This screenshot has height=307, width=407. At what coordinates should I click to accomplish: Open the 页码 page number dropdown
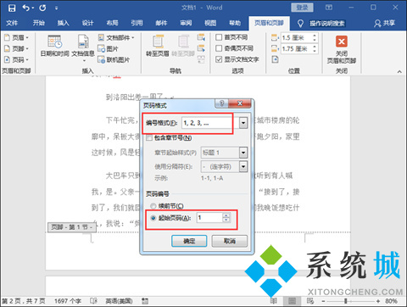(x=16, y=60)
